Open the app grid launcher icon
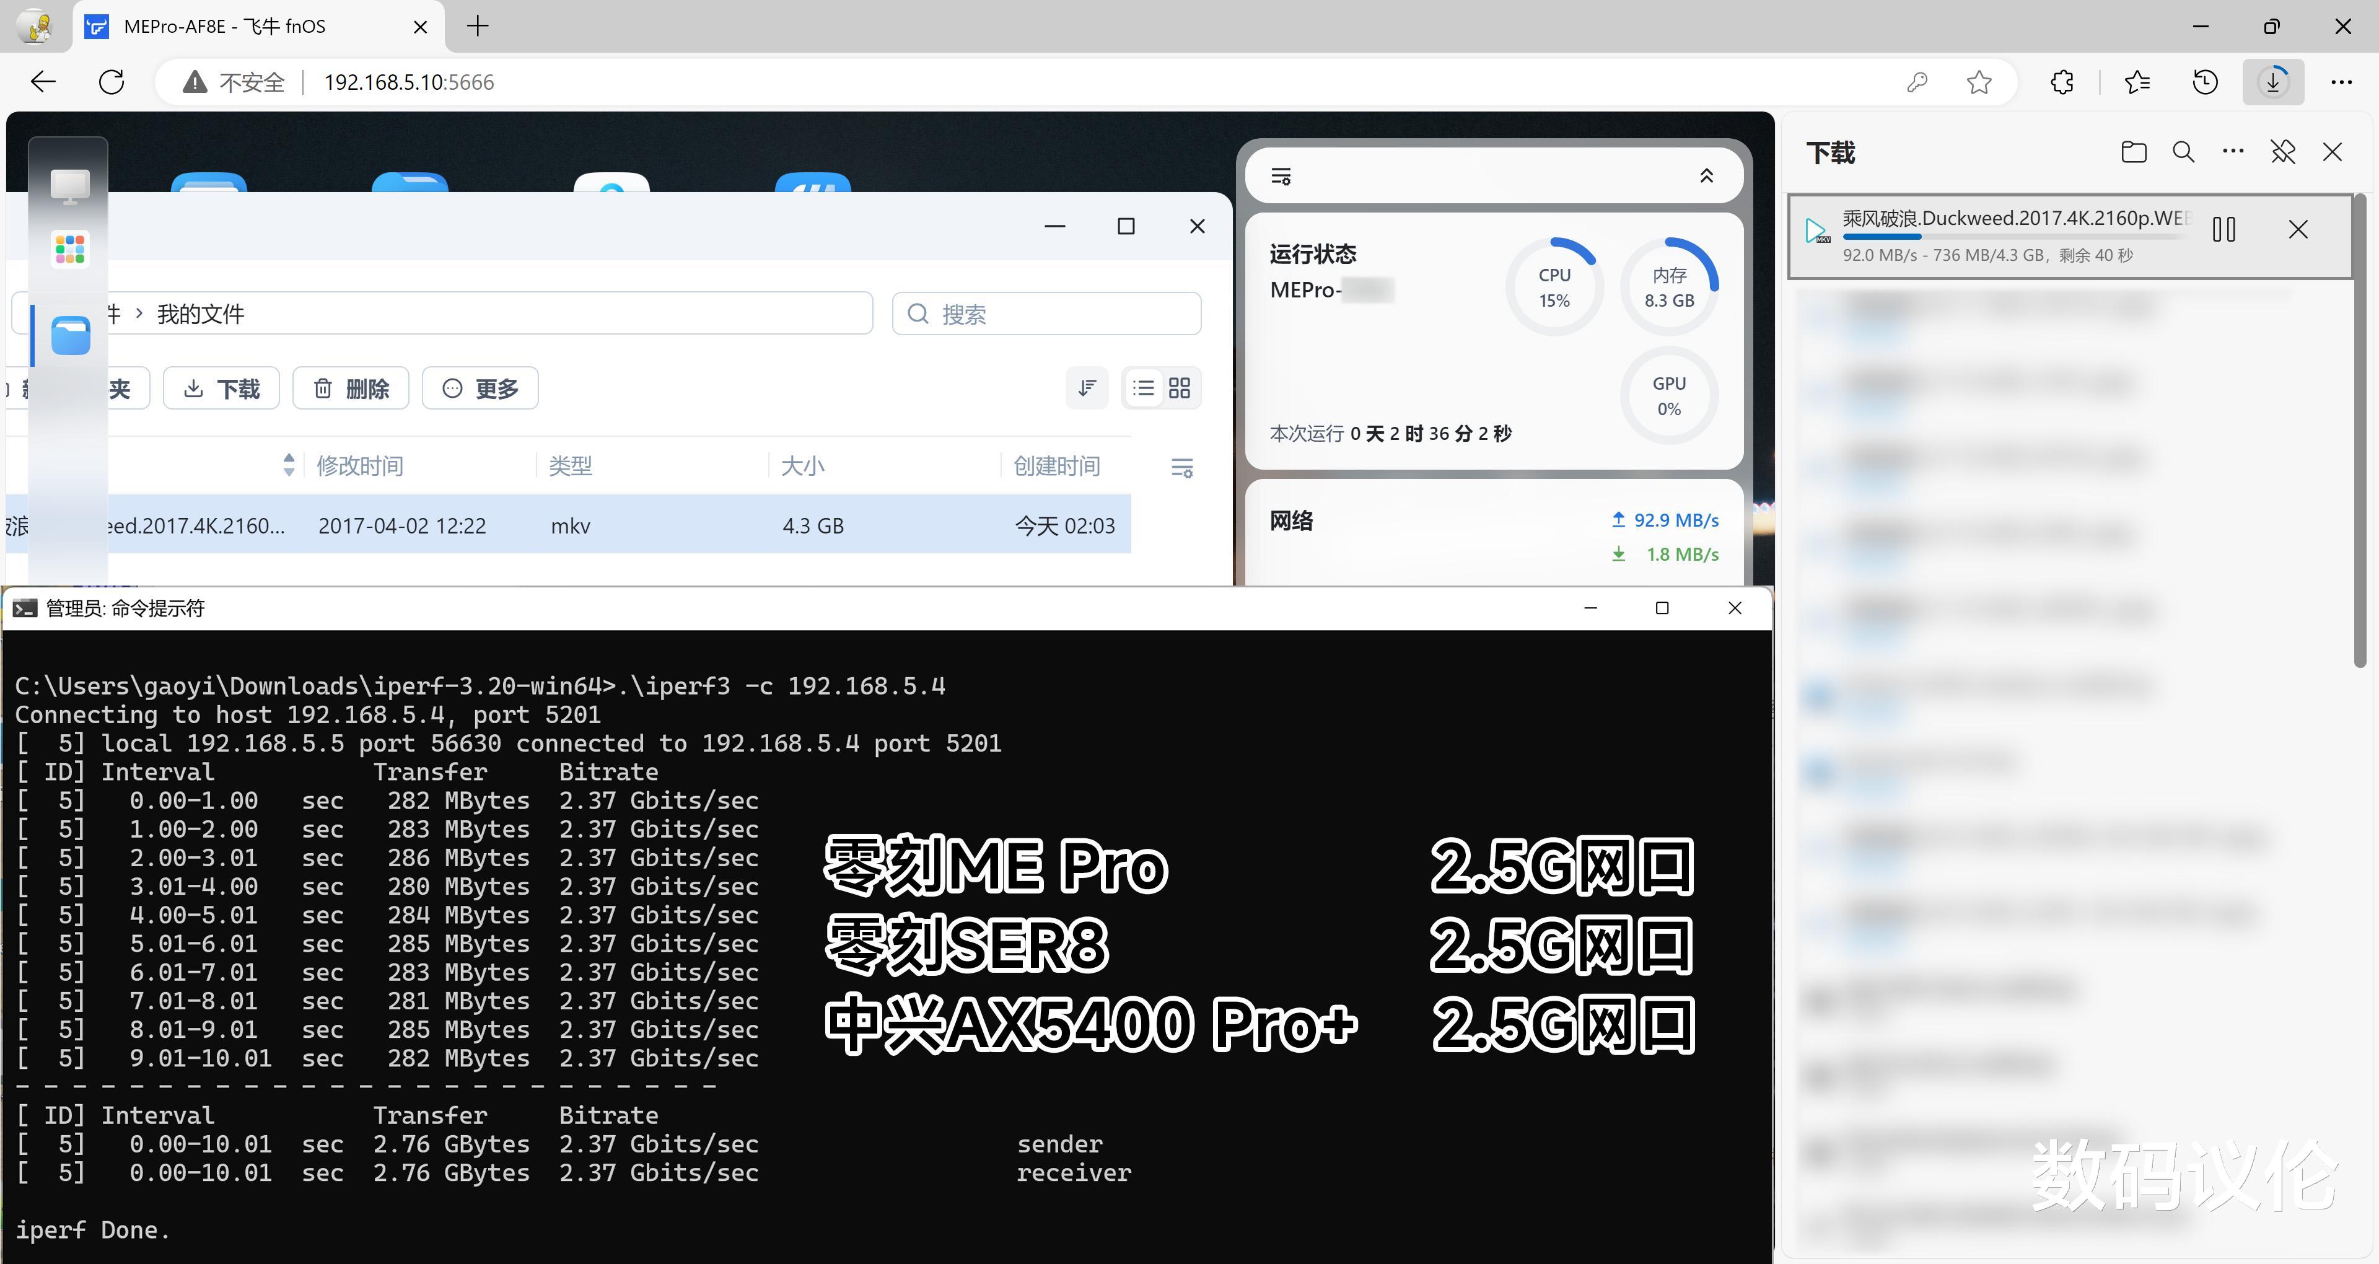 tap(70, 248)
